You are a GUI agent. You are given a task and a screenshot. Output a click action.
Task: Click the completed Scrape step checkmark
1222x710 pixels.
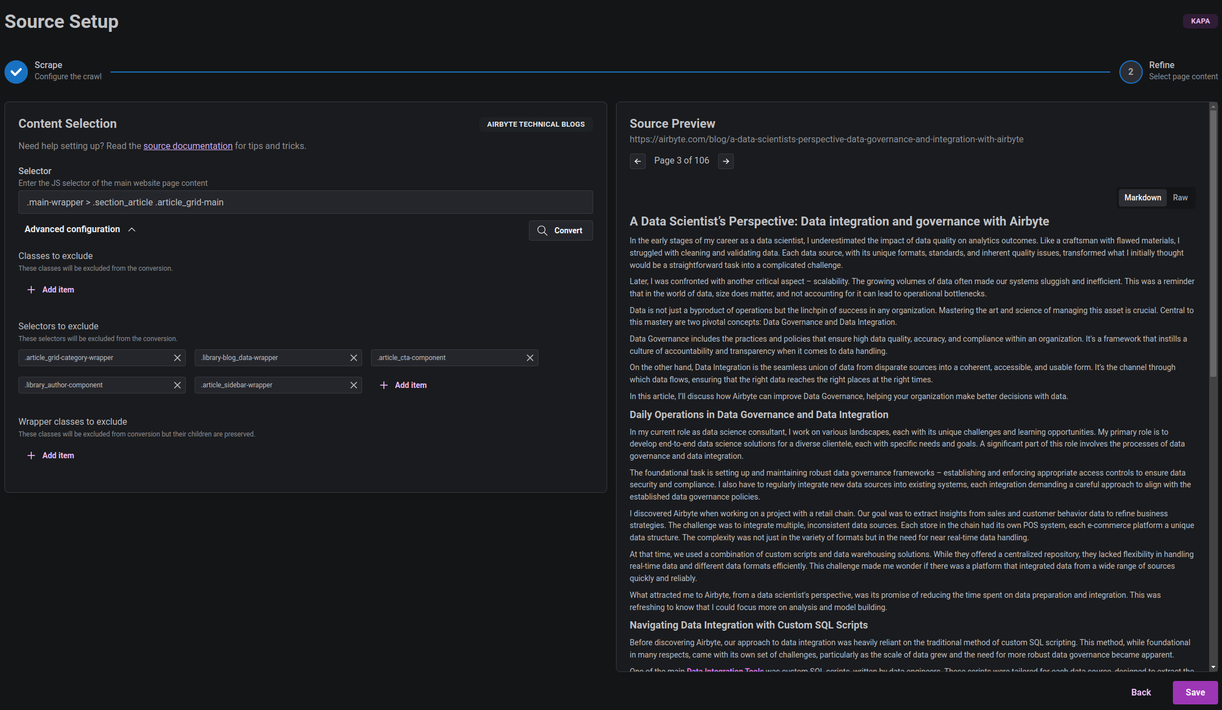click(16, 71)
